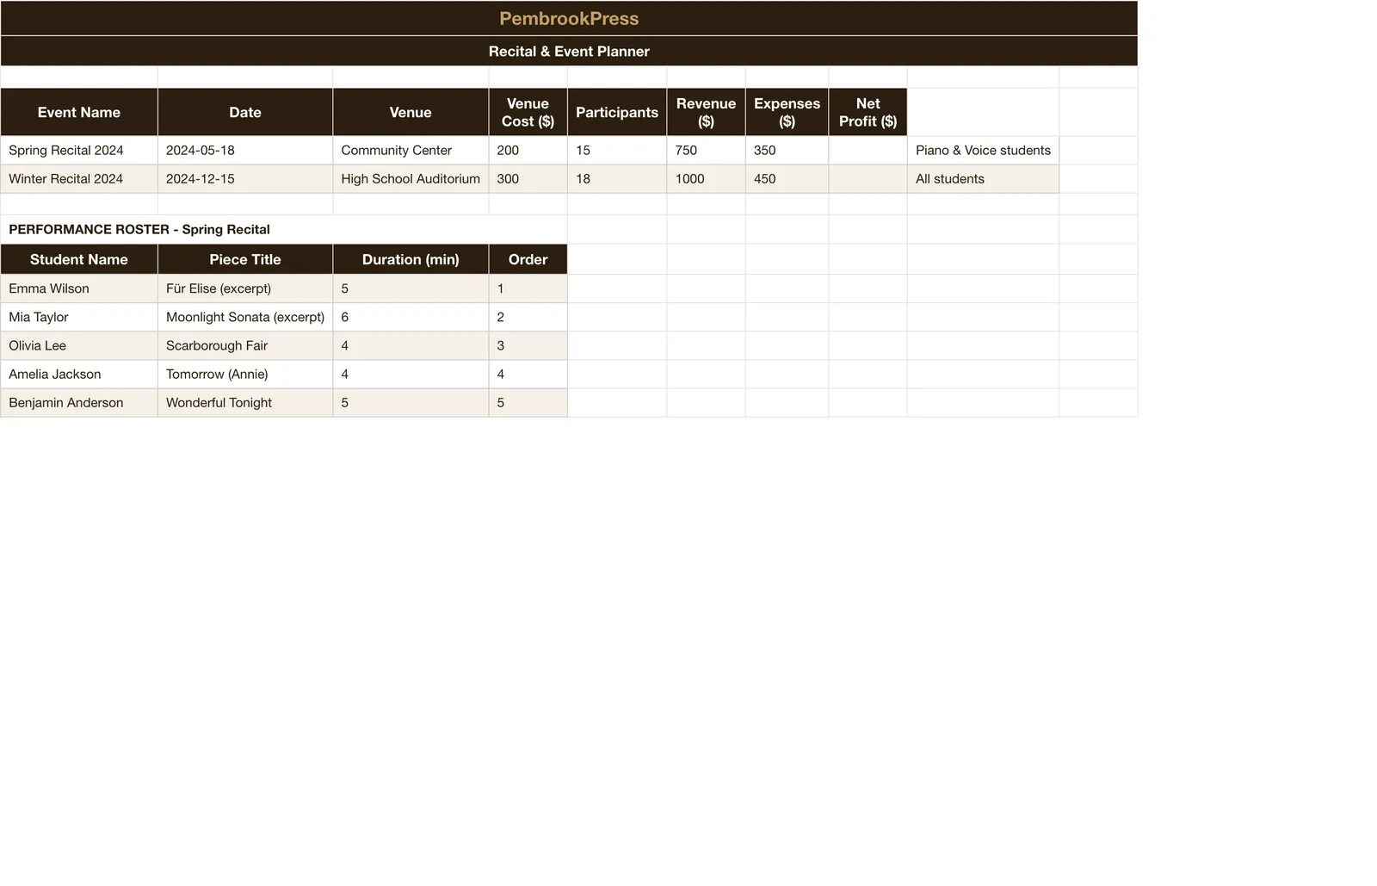Select the Benjamin Anderson student cell
The image size is (1377, 886).
[x=79, y=402]
